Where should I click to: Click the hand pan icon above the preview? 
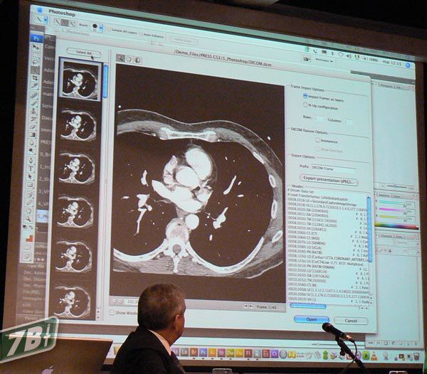pyautogui.click(x=128, y=60)
